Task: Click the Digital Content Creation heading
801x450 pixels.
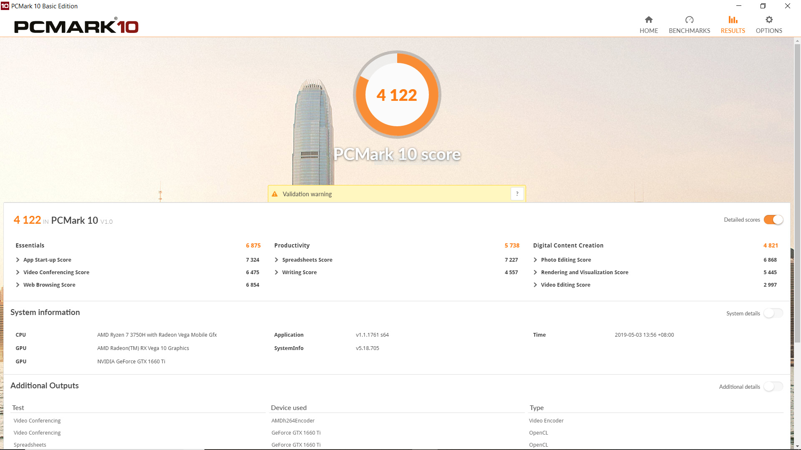Action: (x=568, y=245)
